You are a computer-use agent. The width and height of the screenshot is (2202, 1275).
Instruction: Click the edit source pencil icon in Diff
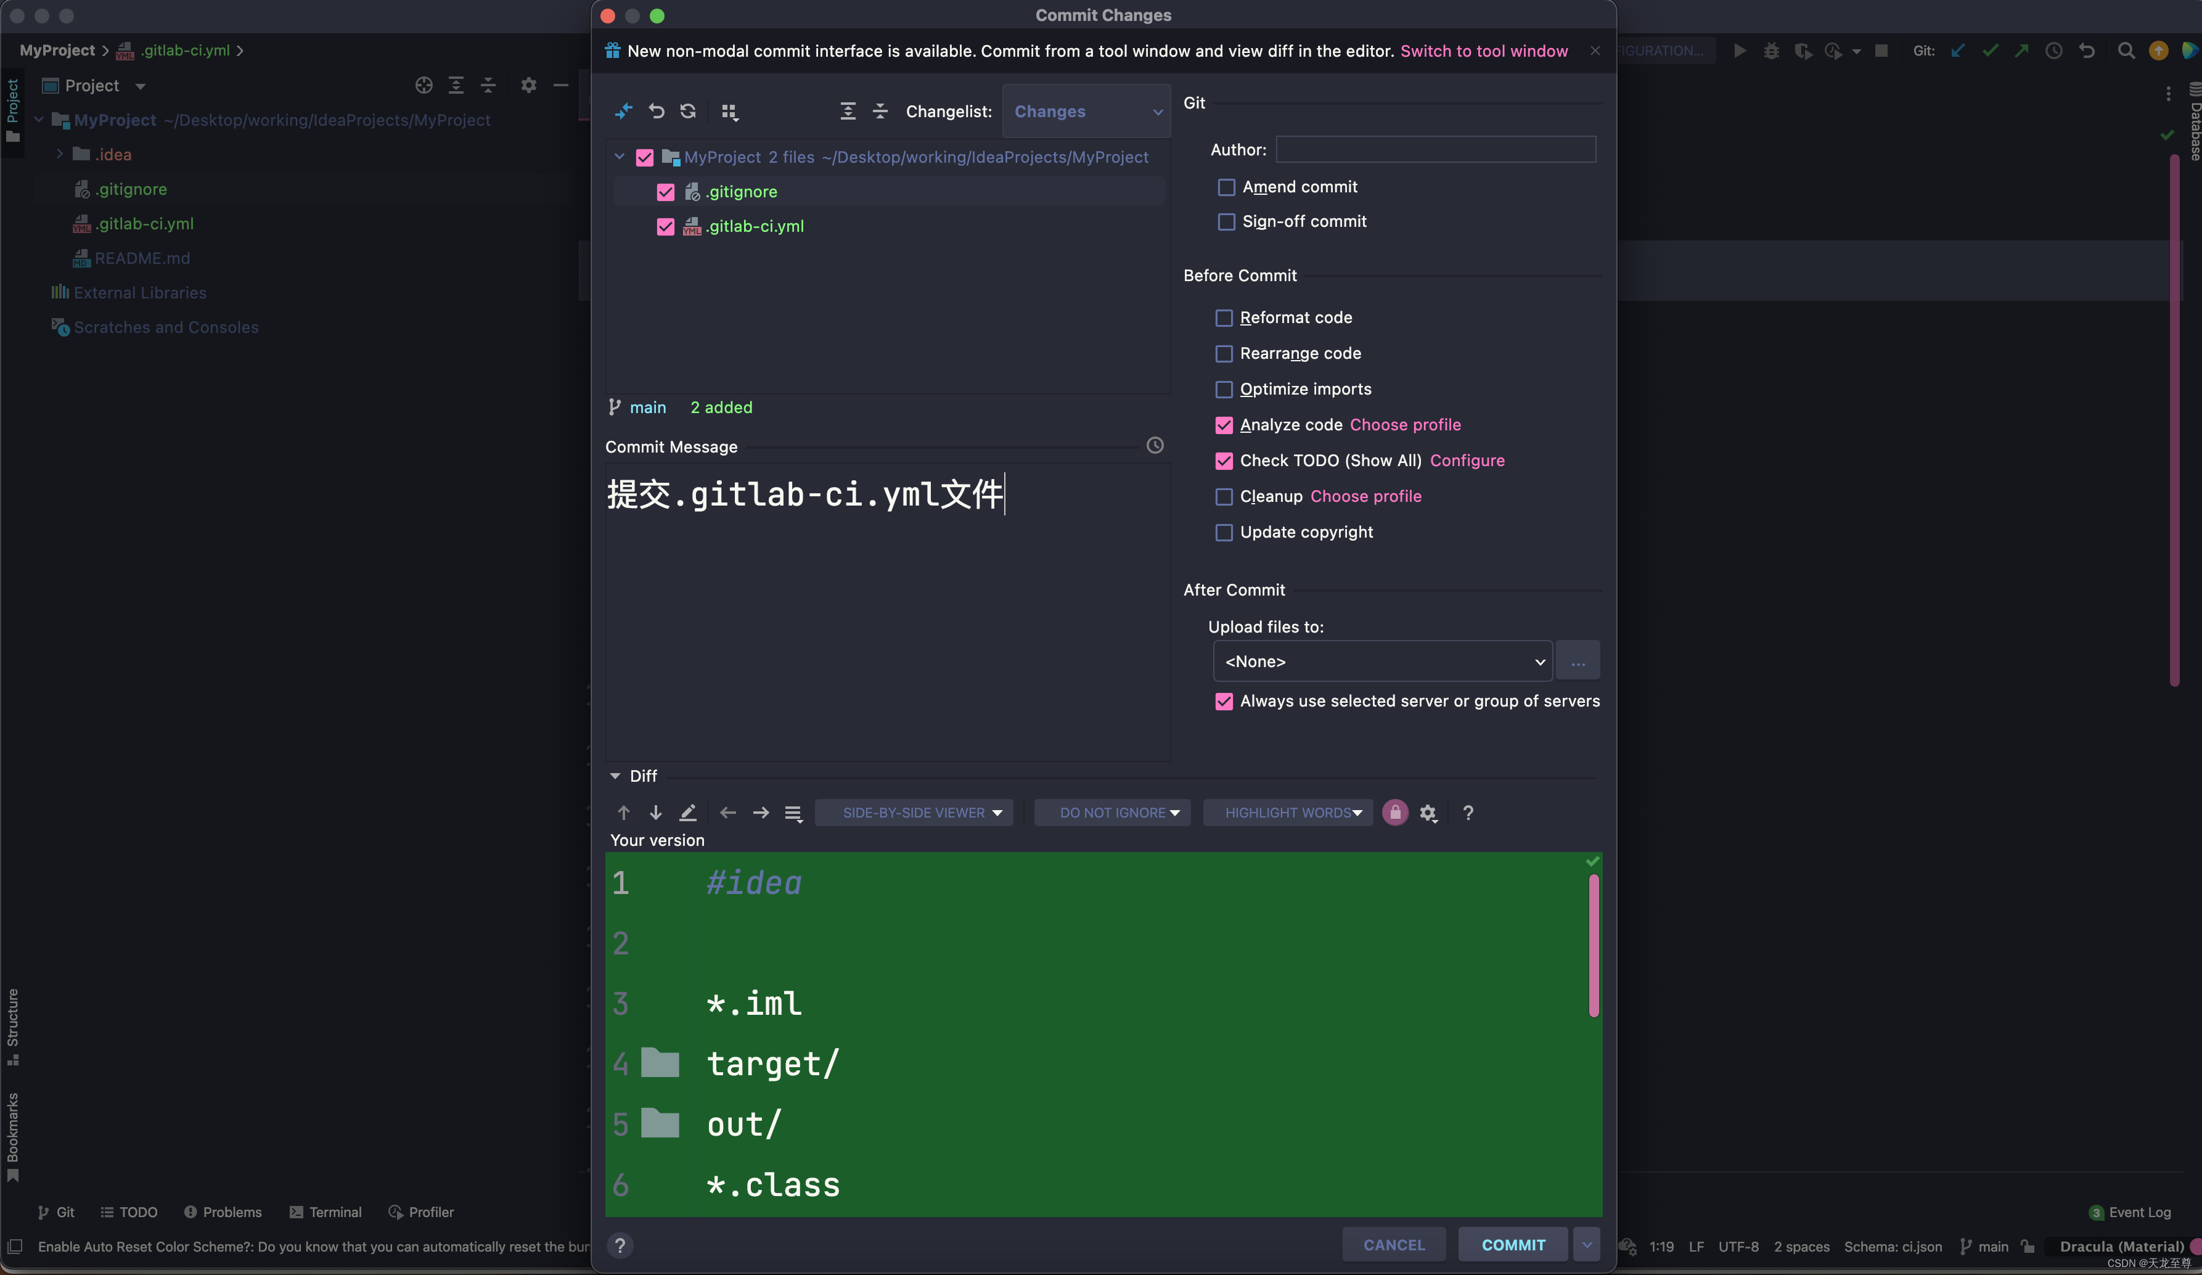tap(688, 813)
